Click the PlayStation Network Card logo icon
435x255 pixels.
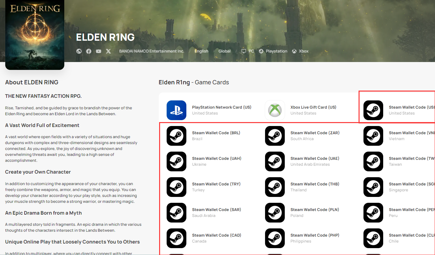pyautogui.click(x=176, y=110)
